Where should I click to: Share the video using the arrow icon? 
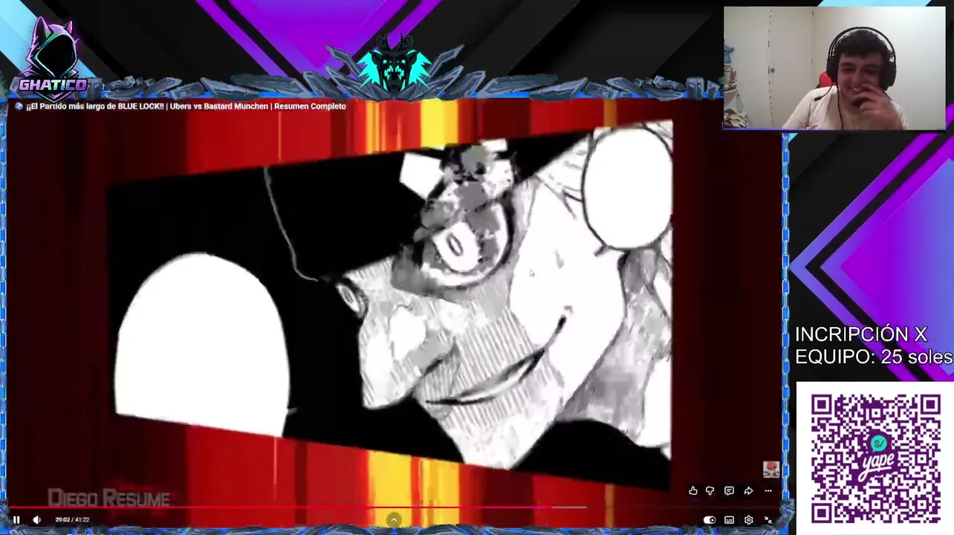coord(748,490)
